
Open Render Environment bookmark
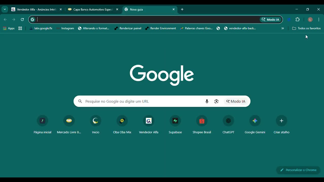coord(161,28)
